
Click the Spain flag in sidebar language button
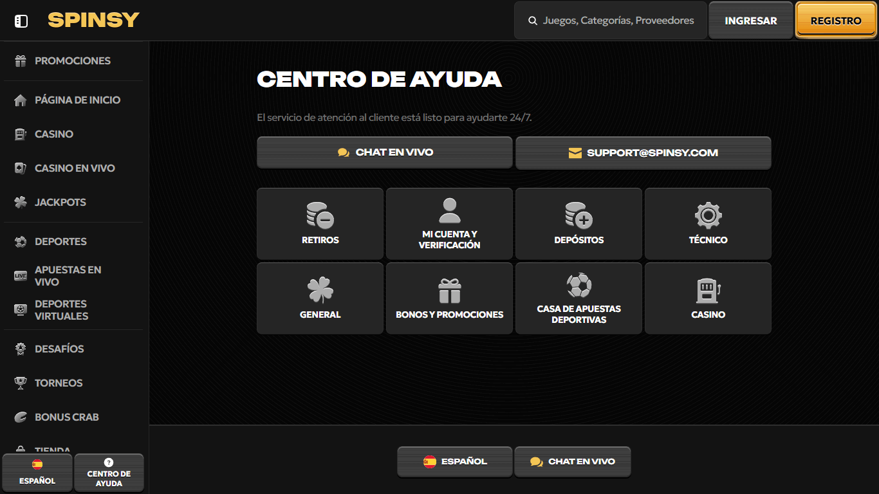pos(37,464)
